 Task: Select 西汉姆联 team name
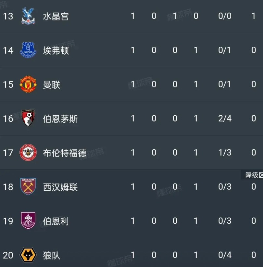point(60,187)
